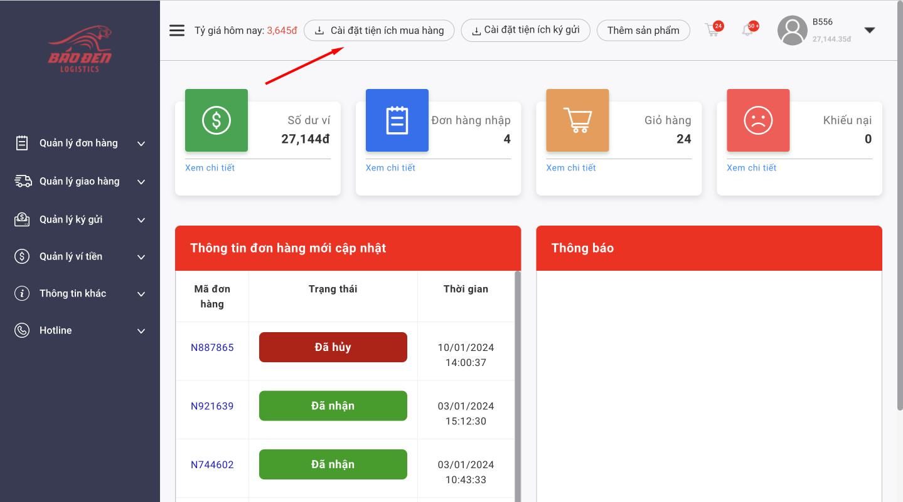Viewport: 903px width, 502px height.
Task: Click Đã nhận badge for order N921639
Action: point(333,406)
